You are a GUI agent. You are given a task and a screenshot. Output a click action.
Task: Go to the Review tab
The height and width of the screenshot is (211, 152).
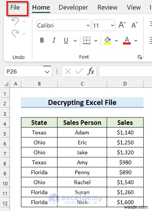[107, 7]
